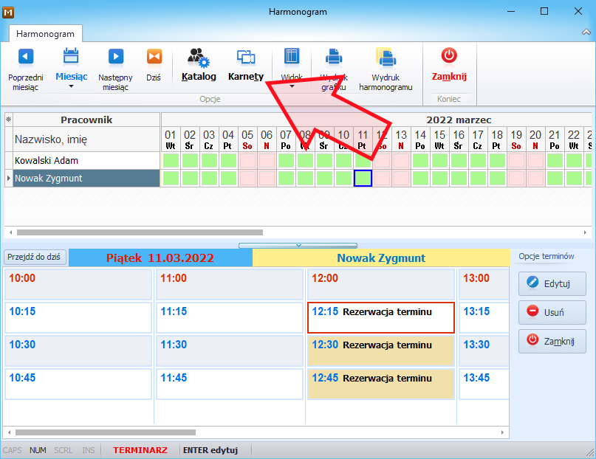The image size is (596, 459).
Task: Print schedule via Wydruk harmonogramu icon
Action: tap(386, 57)
